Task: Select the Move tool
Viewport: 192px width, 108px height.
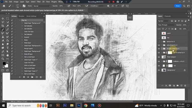Action: pos(3,19)
